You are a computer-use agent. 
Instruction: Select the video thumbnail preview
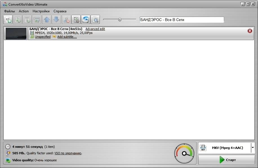point(16,33)
